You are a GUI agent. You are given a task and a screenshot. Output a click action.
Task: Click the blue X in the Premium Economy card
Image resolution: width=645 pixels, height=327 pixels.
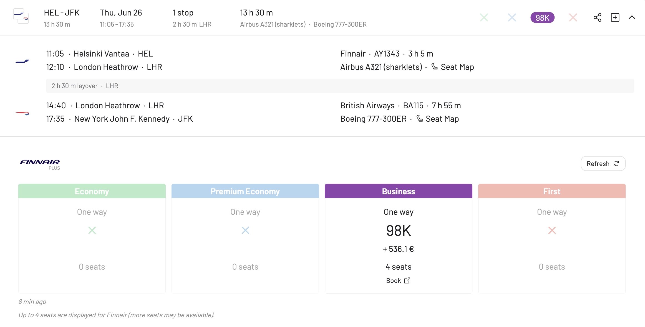245,230
